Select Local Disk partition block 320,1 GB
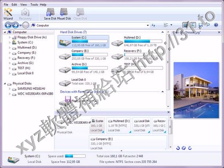The width and height of the screenshot is (224, 168). (x=142, y=126)
